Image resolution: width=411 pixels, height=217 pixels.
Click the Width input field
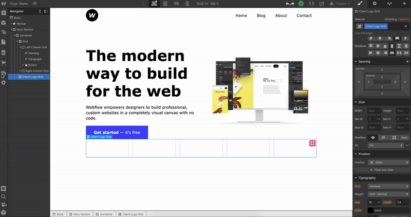(x=372, y=111)
